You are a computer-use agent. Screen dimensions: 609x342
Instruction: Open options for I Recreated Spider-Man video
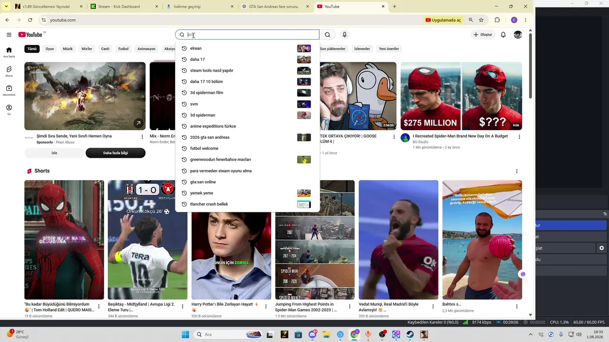tap(519, 137)
